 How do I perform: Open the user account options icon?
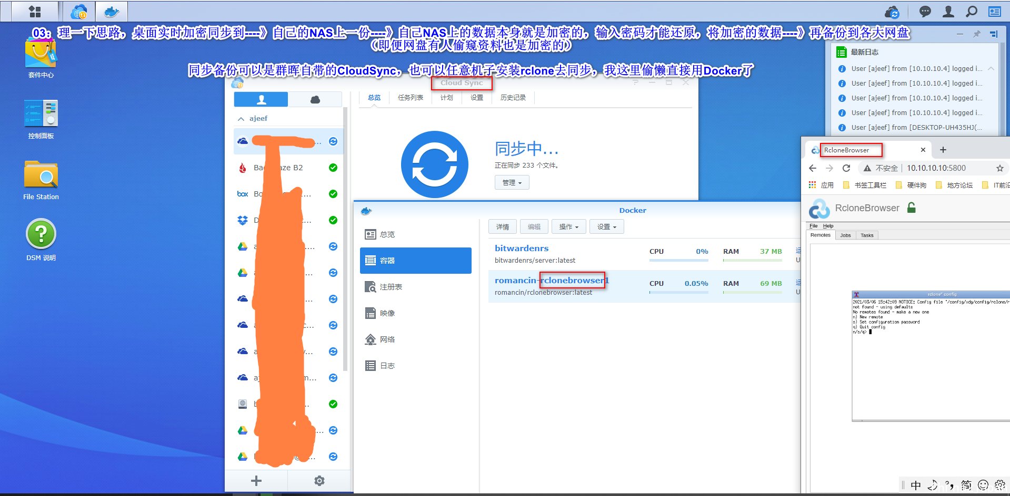(948, 12)
